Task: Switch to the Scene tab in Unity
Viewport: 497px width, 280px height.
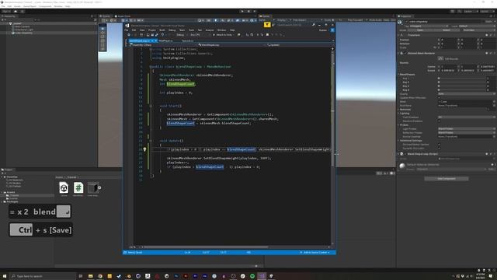Action: tap(106, 16)
